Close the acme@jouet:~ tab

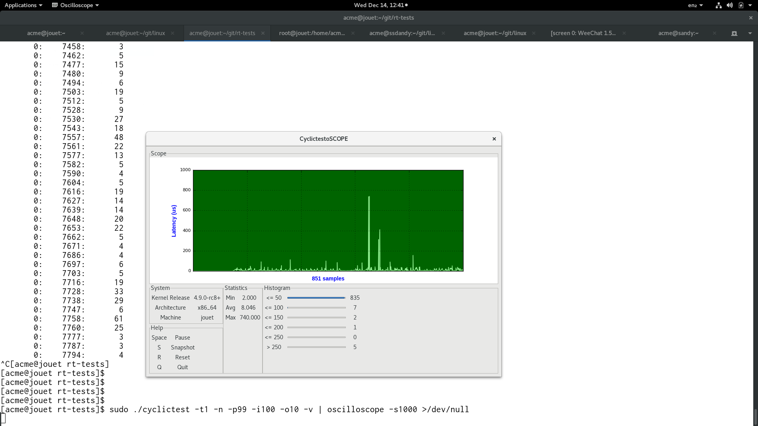point(82,33)
